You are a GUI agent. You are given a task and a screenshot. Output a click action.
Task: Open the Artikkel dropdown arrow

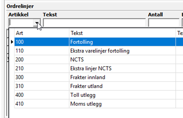pyautogui.click(x=37, y=23)
